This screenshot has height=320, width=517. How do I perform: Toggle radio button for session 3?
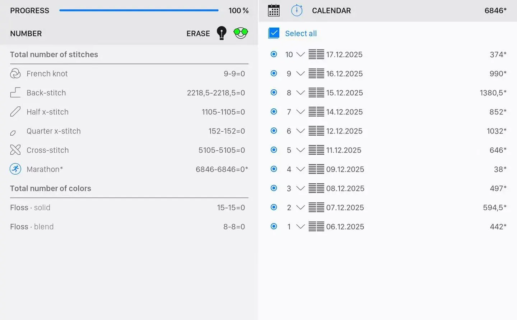coord(274,188)
